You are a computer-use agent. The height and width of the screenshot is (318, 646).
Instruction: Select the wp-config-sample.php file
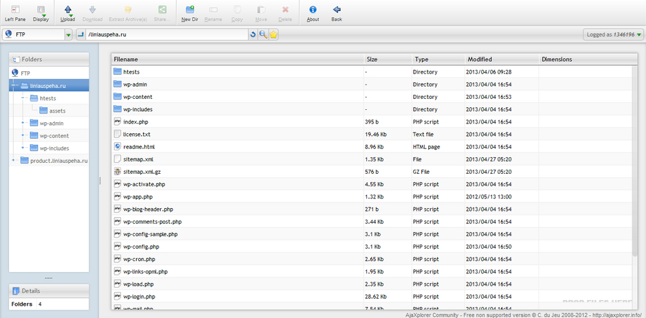point(372,234)
